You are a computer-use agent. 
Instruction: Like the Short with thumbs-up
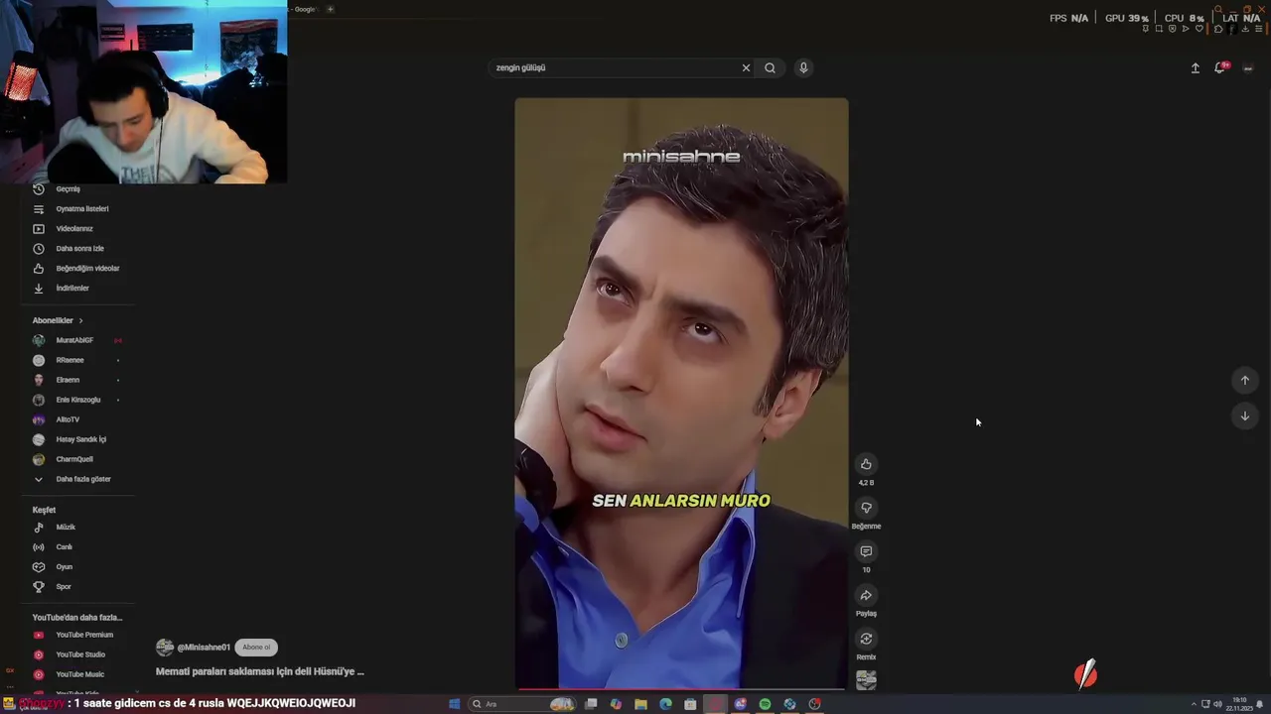coord(866,464)
